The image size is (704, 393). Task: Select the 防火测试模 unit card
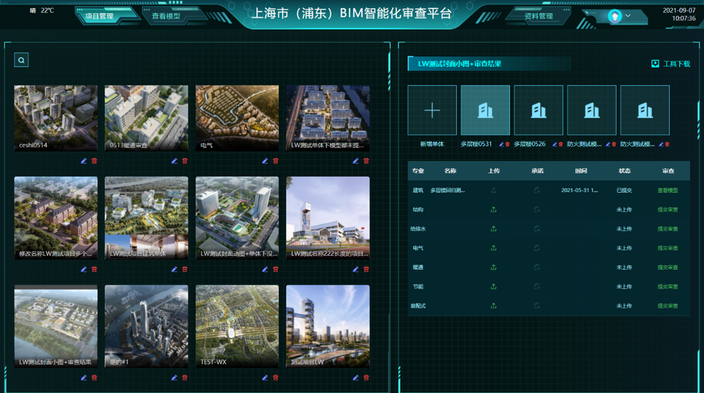pos(591,110)
